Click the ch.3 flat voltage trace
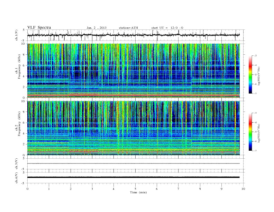Screen dimensions: 274x212 click(x=133, y=164)
